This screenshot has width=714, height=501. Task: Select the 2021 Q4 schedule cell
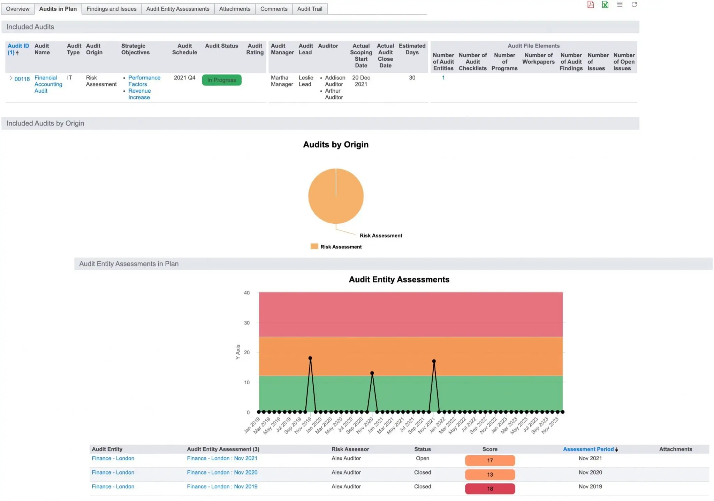click(x=184, y=78)
